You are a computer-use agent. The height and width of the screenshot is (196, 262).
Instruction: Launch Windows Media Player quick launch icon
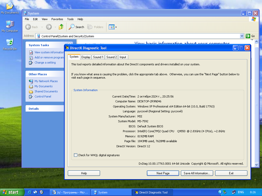41,192
